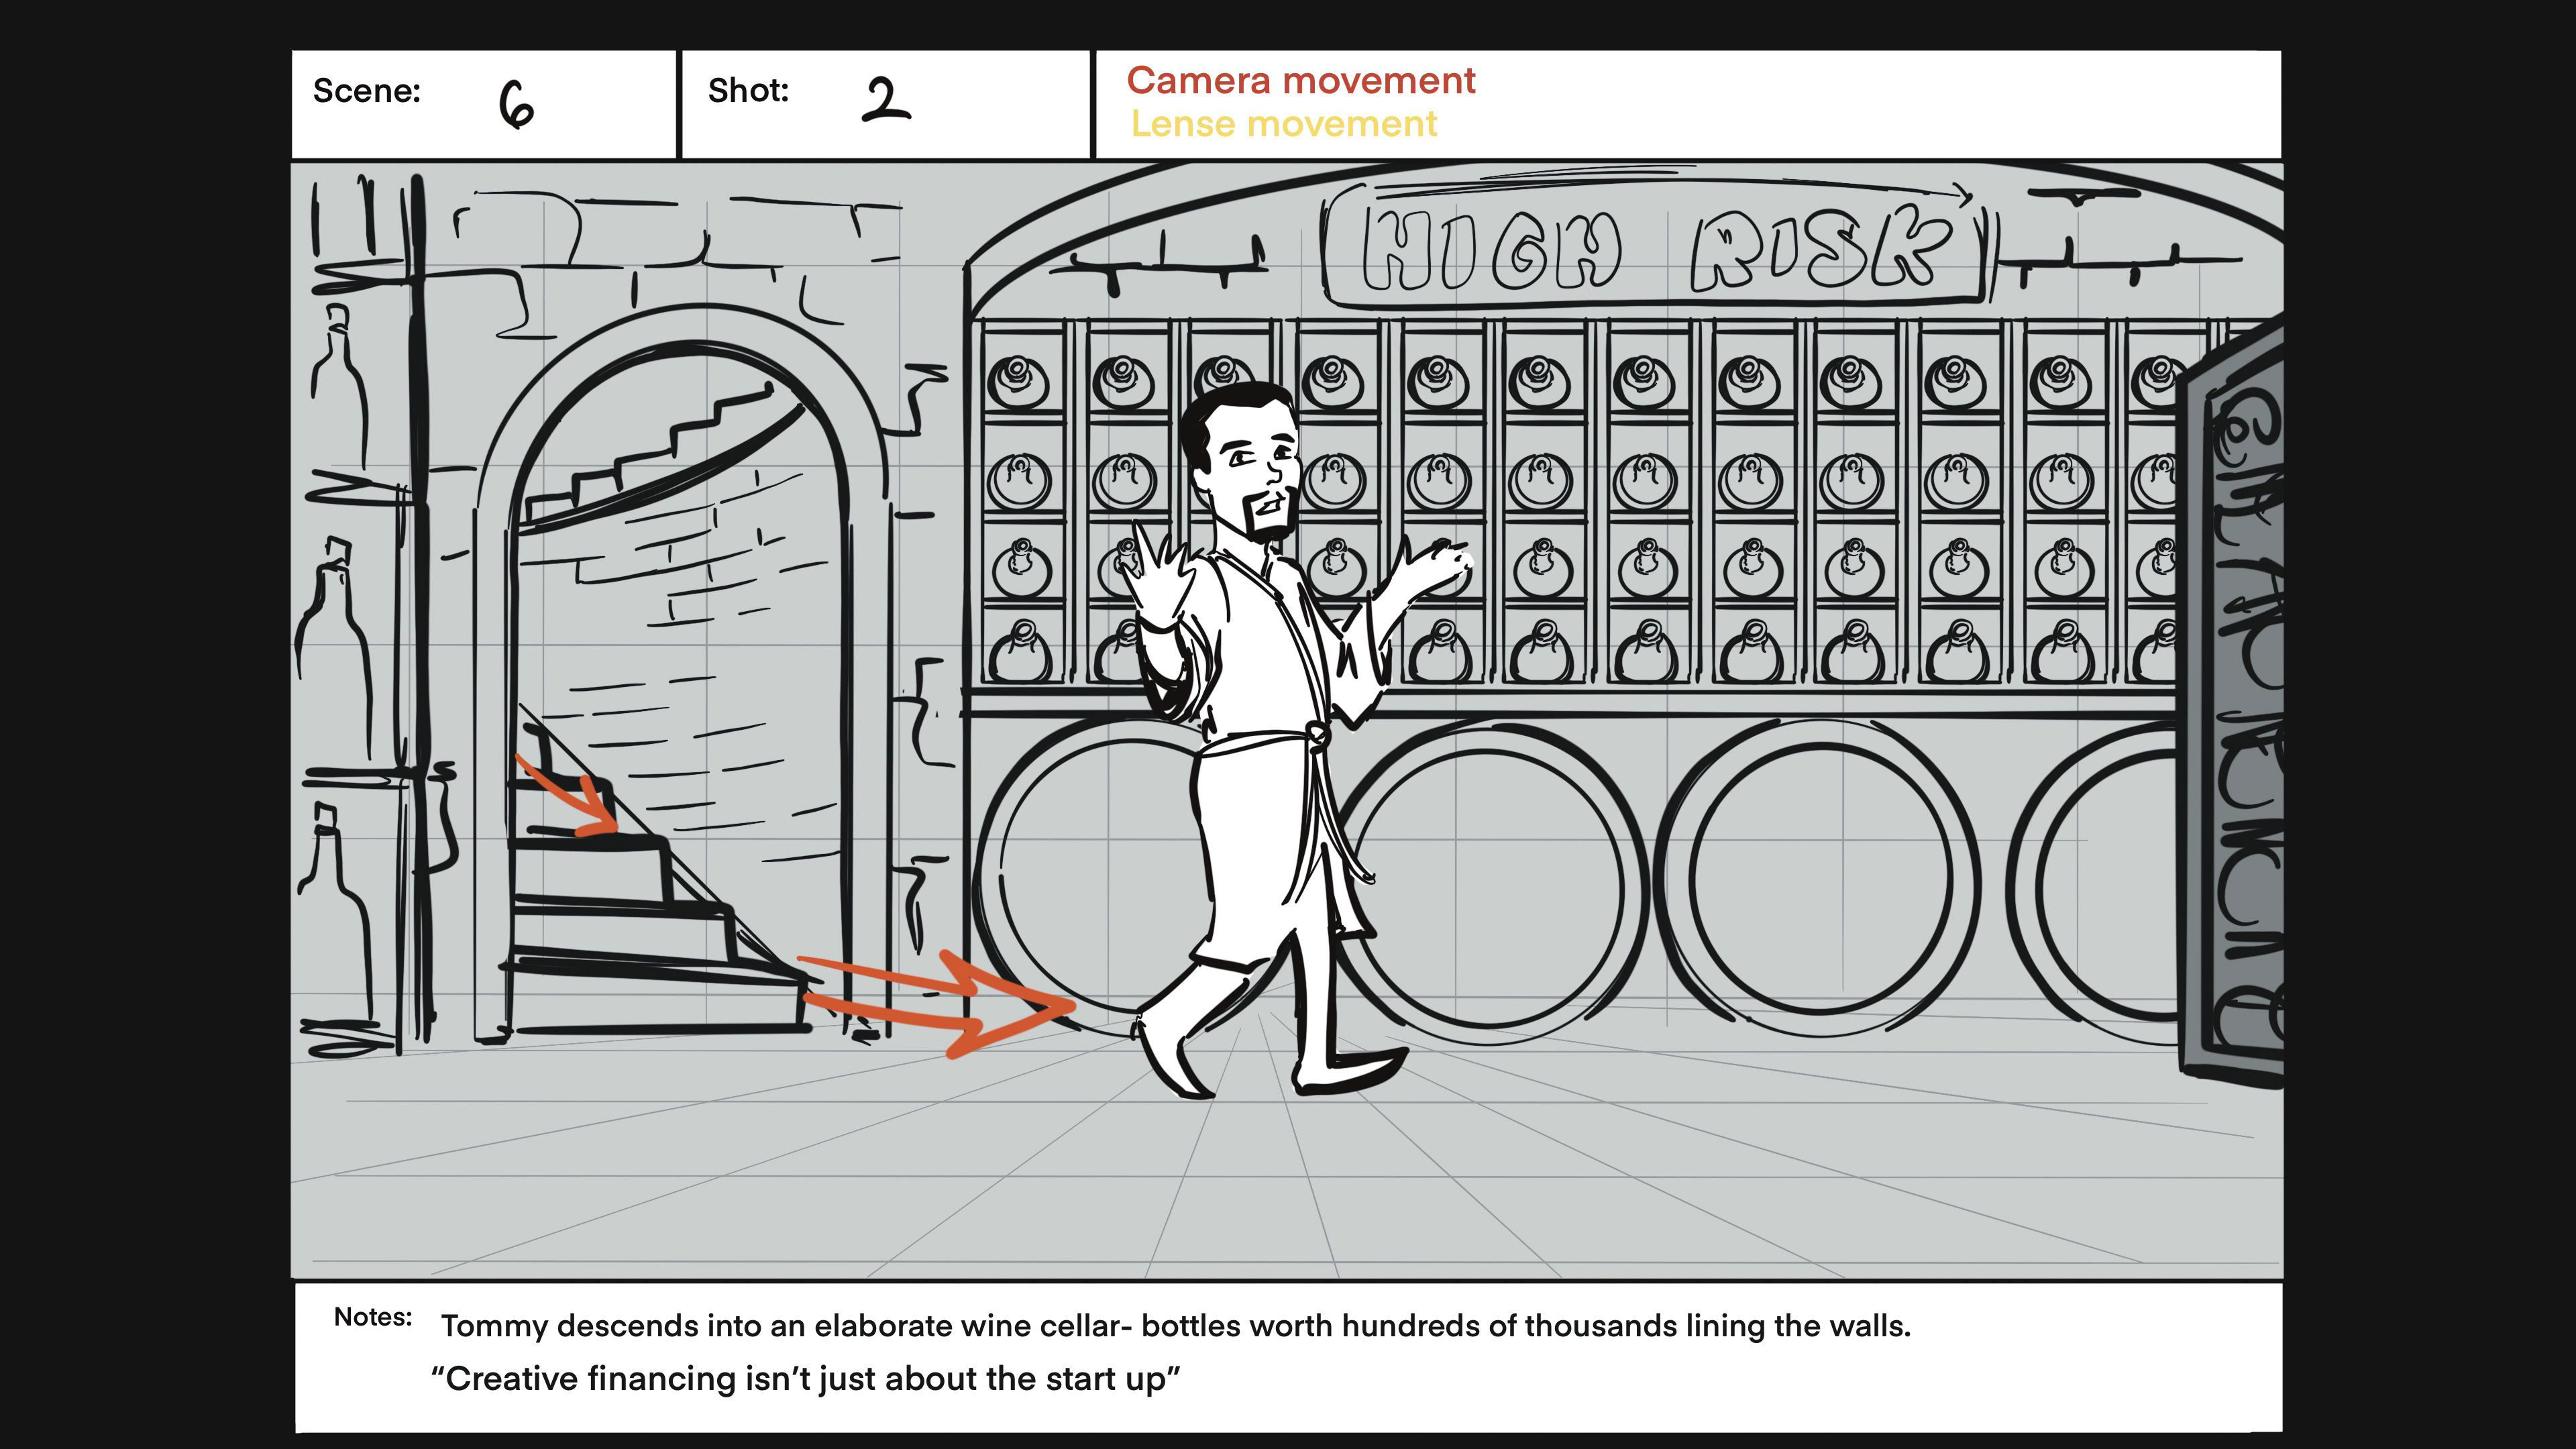Screen dimensions: 2576x1449
Task: Click the Creative financing quote line
Action: pyautogui.click(x=805, y=1379)
